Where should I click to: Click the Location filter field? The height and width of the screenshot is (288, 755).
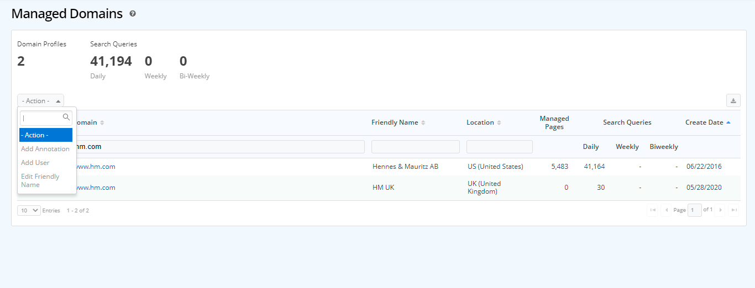click(499, 147)
